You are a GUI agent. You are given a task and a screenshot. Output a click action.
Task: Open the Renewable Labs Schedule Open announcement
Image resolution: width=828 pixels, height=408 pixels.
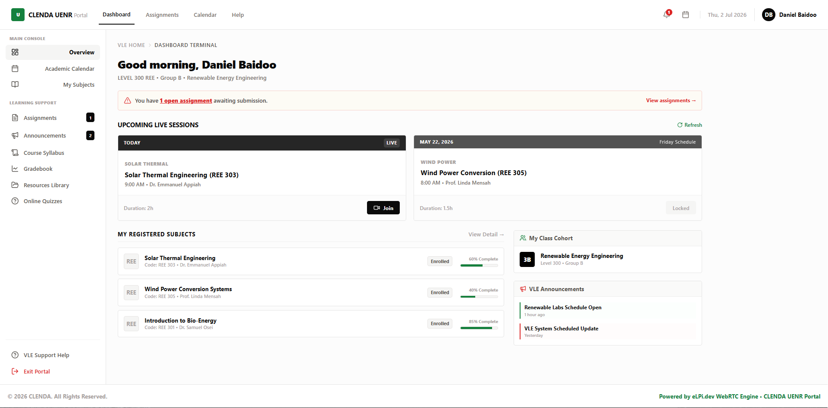coord(608,311)
